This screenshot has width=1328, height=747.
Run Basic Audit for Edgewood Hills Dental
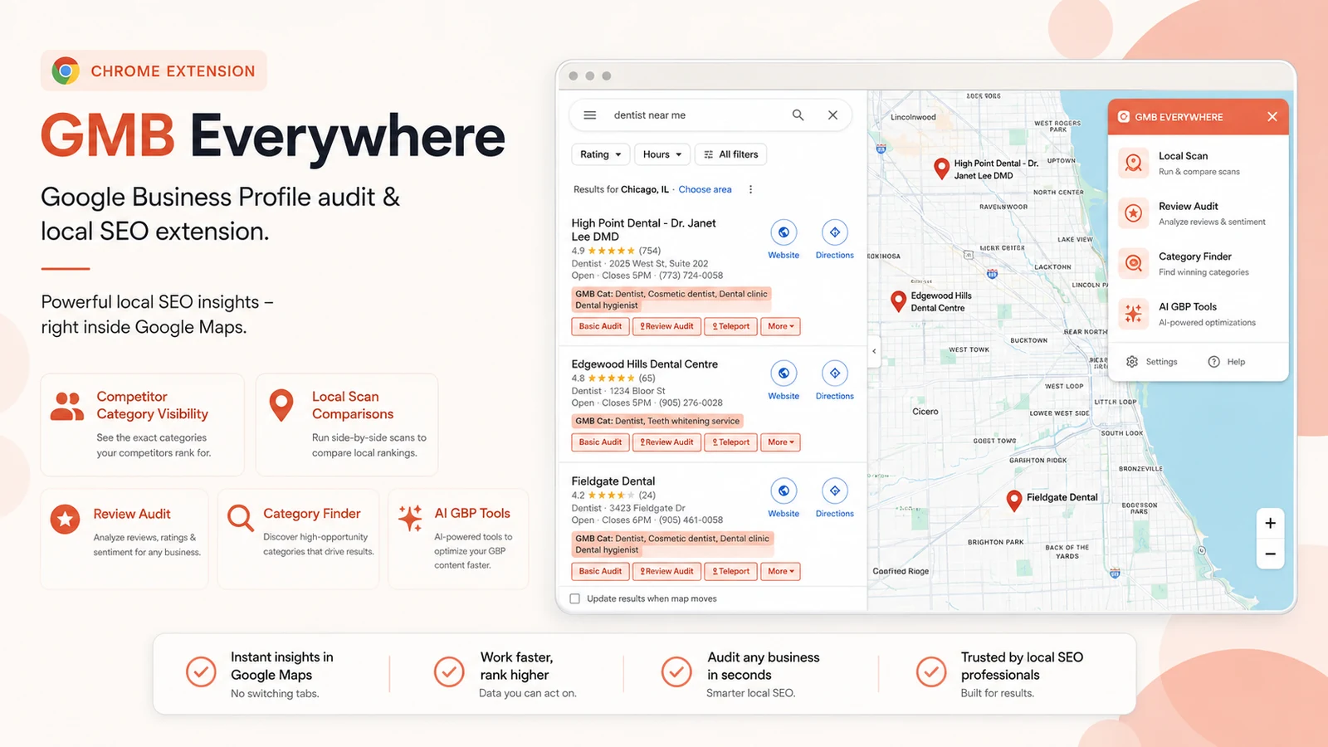[600, 442]
